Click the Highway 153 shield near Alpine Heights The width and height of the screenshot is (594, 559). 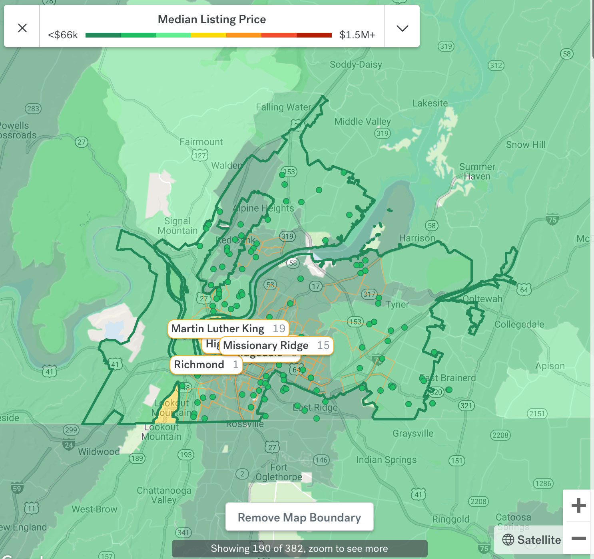tap(289, 172)
